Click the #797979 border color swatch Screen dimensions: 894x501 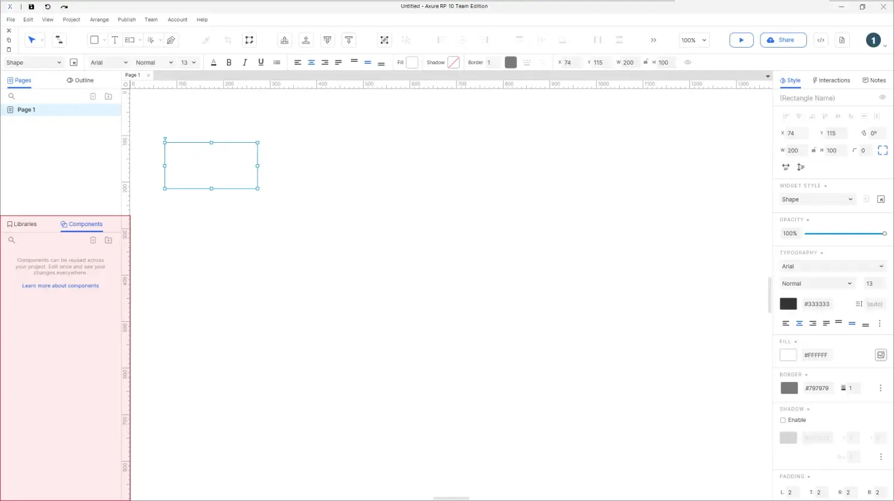(789, 388)
